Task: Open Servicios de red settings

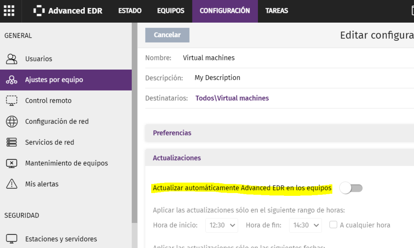Action: (x=66, y=142)
